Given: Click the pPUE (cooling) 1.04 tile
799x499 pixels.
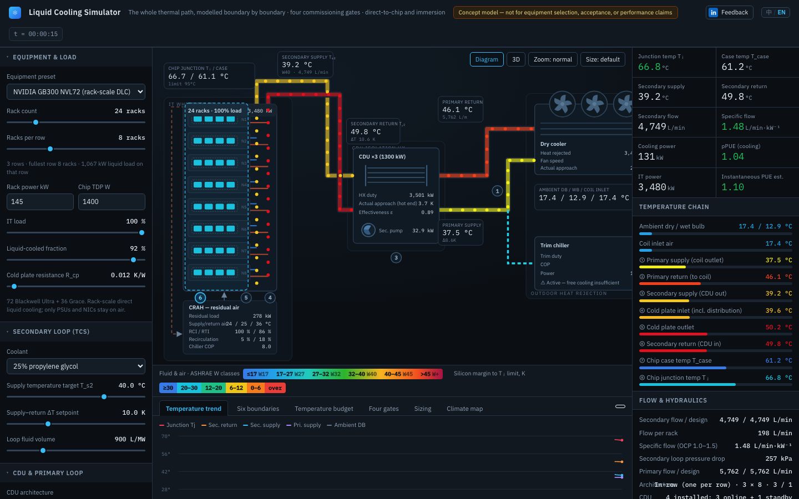Looking at the screenshot, I should (x=757, y=152).
